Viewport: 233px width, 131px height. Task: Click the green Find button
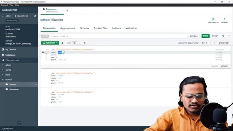click(x=205, y=36)
